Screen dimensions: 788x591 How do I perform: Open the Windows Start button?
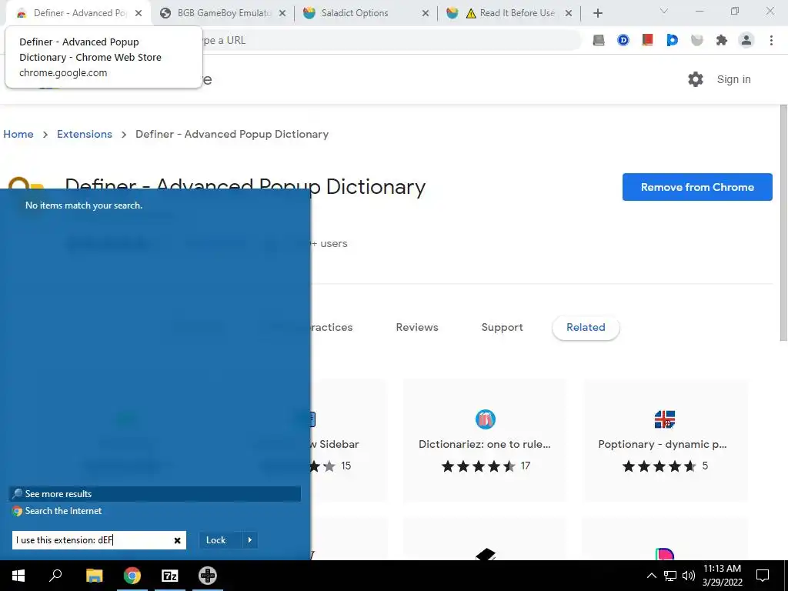tap(18, 576)
